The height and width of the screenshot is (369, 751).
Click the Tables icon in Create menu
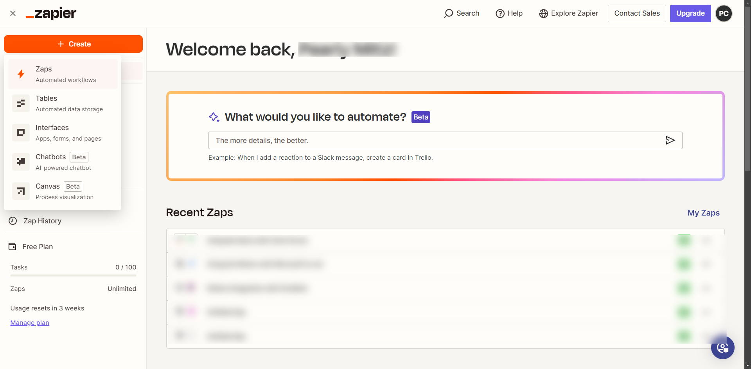[x=21, y=103]
